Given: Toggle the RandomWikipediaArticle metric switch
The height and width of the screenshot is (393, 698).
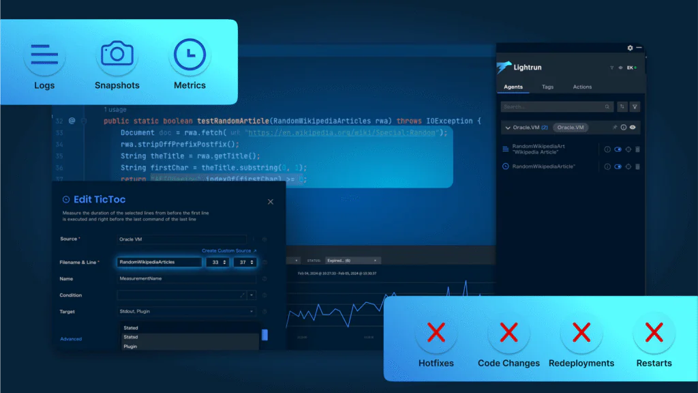Looking at the screenshot, I should (618, 166).
